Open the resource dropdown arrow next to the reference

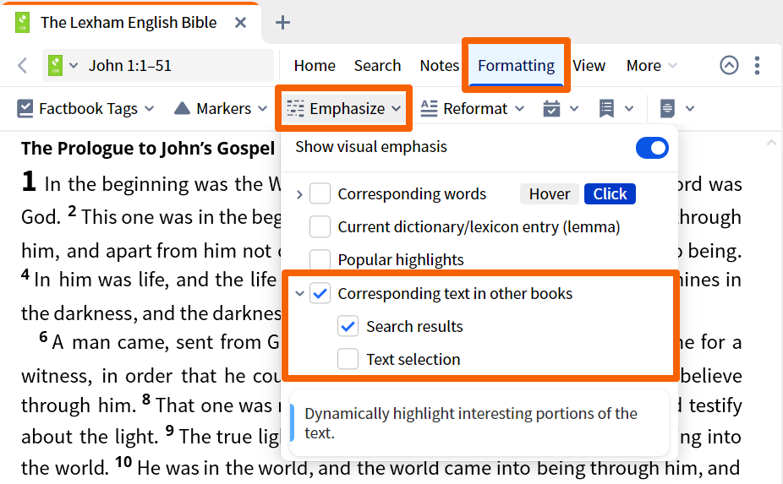[74, 65]
